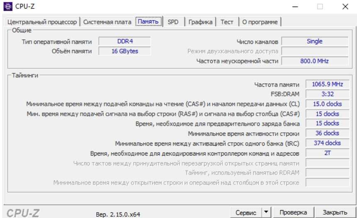Viewport: 357px width, 218px height.
Task: Click the version text Вер. 2.15.0.x64
Action: pos(118,214)
